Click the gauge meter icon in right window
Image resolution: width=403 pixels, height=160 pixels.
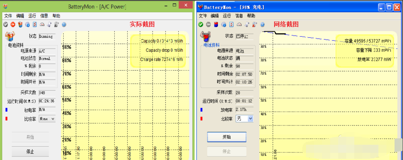pyautogui.click(x=239, y=25)
